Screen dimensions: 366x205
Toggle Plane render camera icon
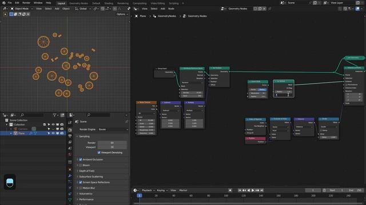coord(62,133)
